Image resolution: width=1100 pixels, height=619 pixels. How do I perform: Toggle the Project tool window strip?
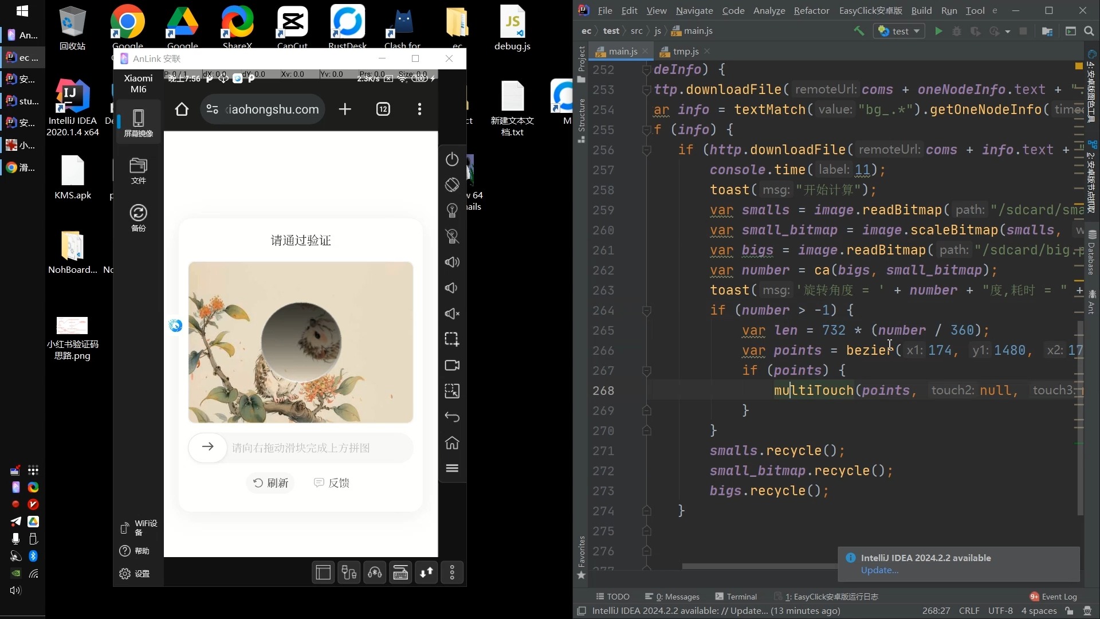coord(582,64)
